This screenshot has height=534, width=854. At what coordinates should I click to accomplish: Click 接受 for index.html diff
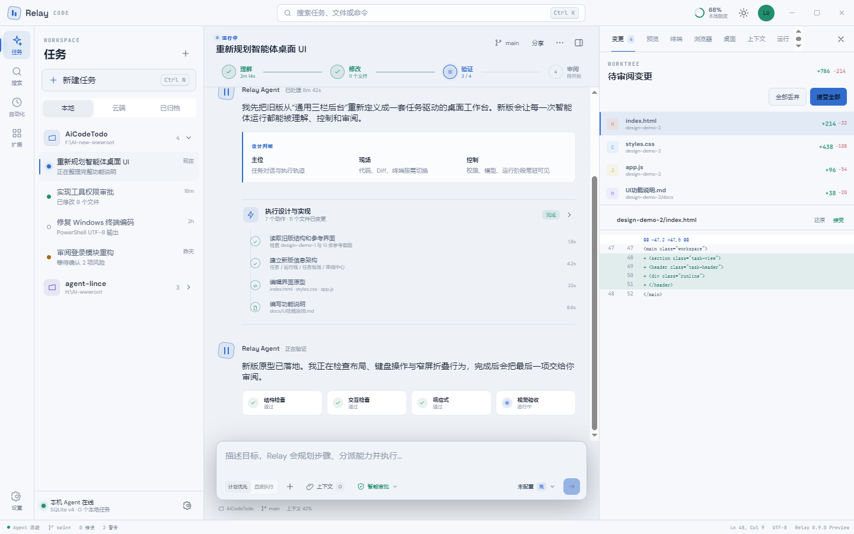[x=839, y=220]
